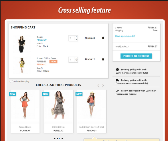Click the Delivery policy truck icon
Image resolution: width=168 pixels, height=141 pixels.
pyautogui.click(x=117, y=80)
